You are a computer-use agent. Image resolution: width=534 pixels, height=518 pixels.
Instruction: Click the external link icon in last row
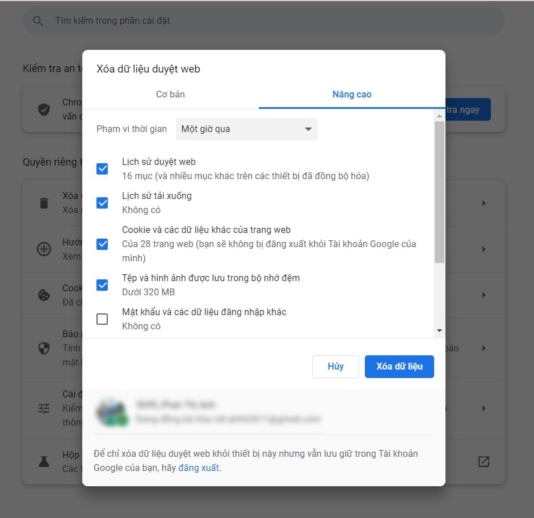(483, 461)
